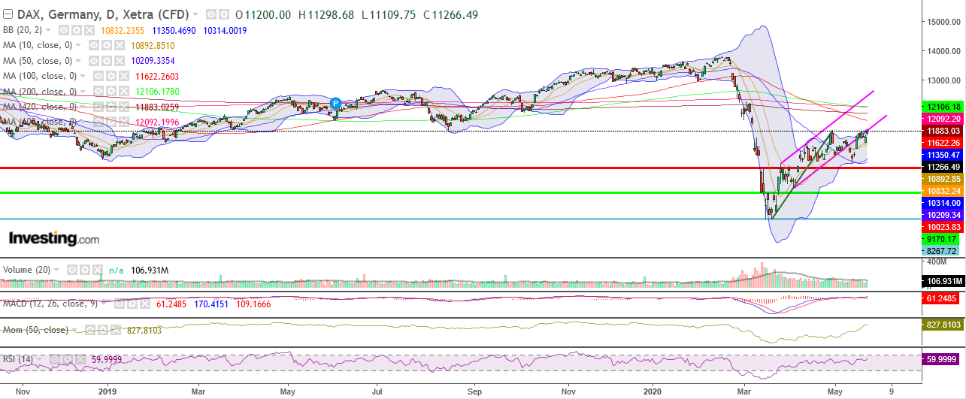Remove the MA (420, close, 0) indicator
The height and width of the screenshot is (399, 966).
click(124, 107)
